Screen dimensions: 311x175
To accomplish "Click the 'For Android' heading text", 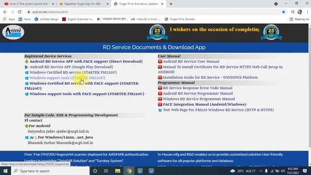I will click(x=39, y=126).
